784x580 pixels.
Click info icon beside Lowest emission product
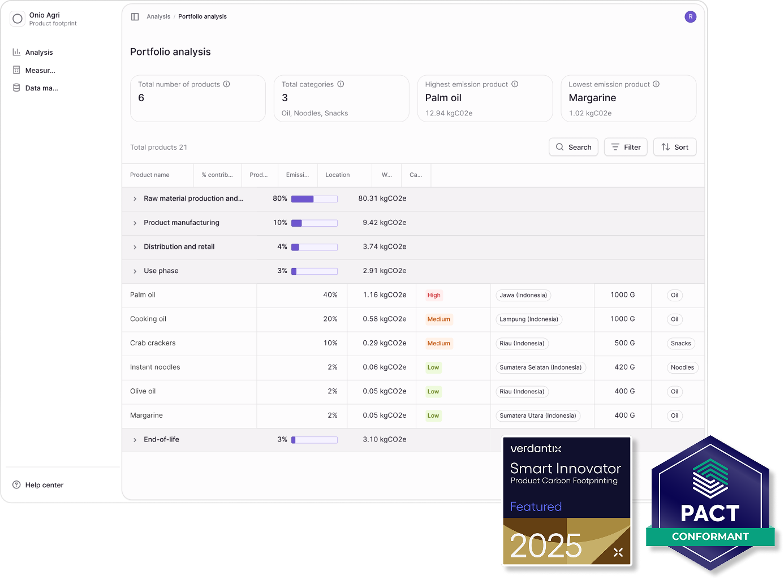656,84
